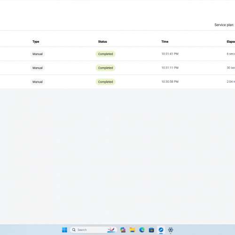Launch Microsoft Edge from the taskbar

tap(142, 230)
